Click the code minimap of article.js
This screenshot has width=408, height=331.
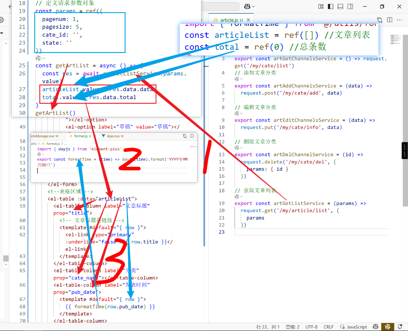click(395, 39)
